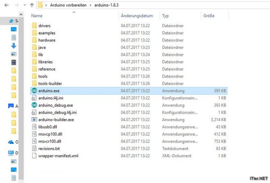Select the file name revisions.txt
This screenshot has width=270, height=183.
pyautogui.click(x=49, y=148)
